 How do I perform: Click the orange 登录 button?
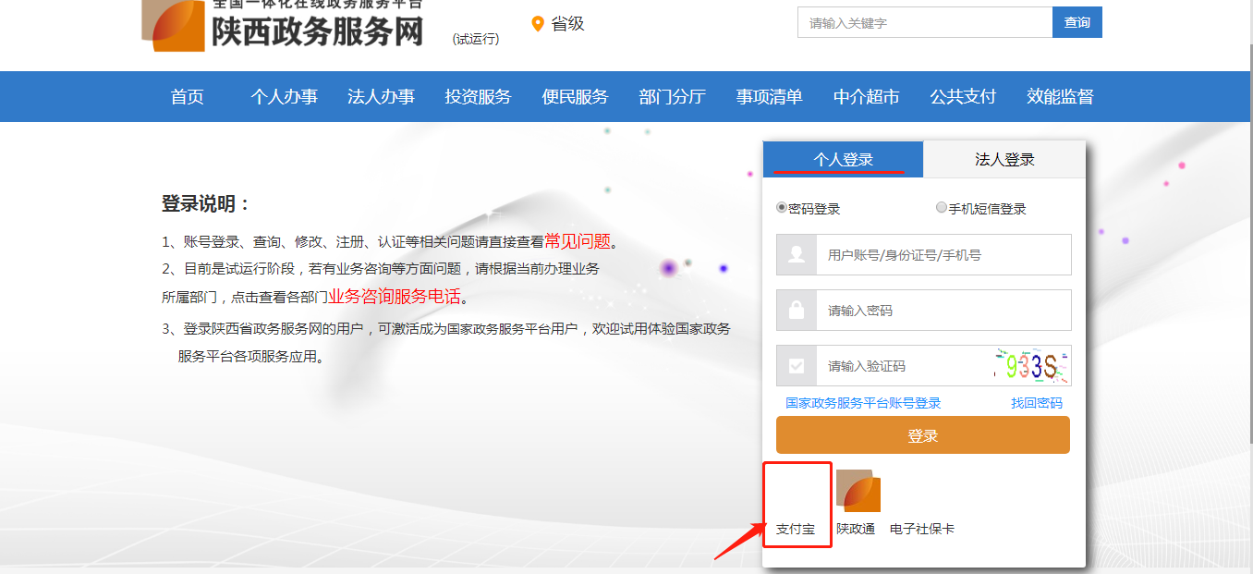tap(923, 435)
